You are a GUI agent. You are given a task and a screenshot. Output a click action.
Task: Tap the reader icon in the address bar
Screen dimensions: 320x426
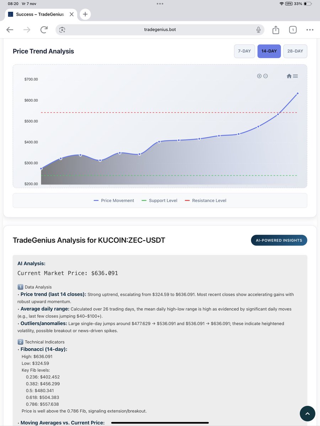click(62, 30)
